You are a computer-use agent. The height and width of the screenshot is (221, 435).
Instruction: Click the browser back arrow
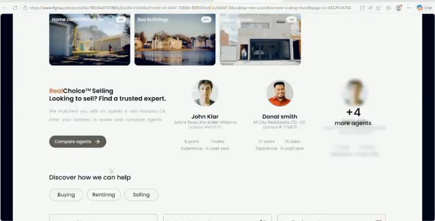coord(5,8)
